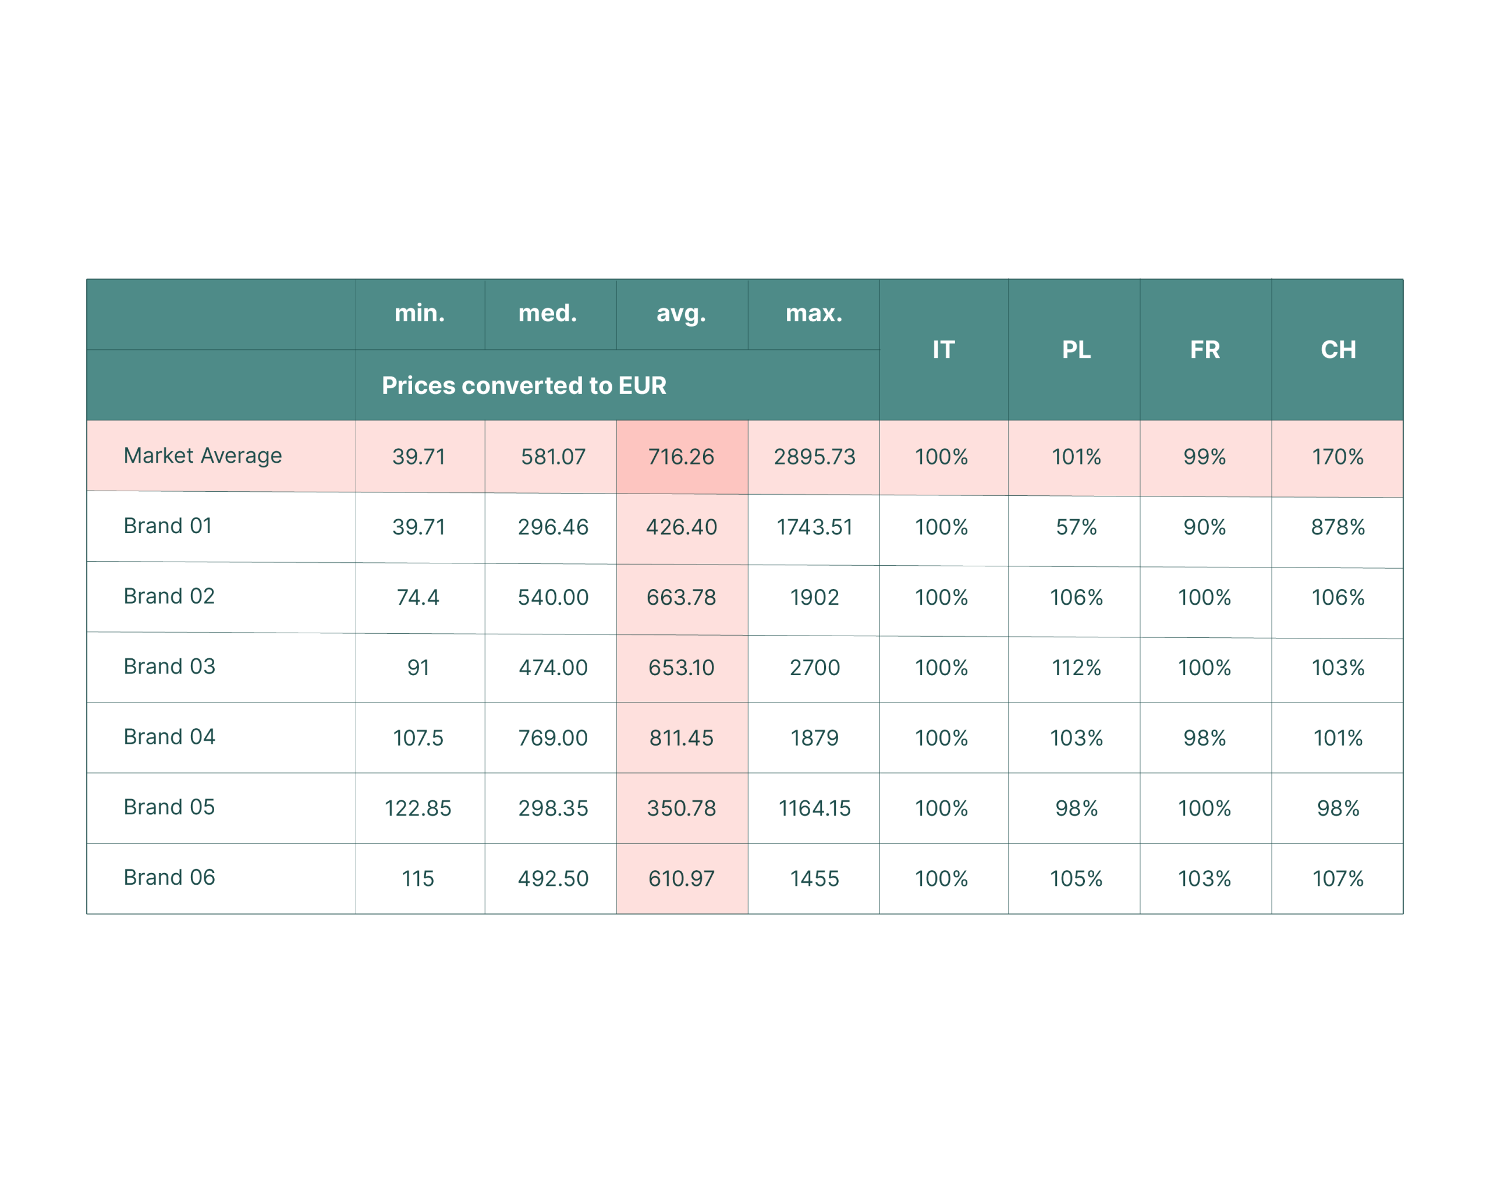Select the "max." column header

pos(814,314)
